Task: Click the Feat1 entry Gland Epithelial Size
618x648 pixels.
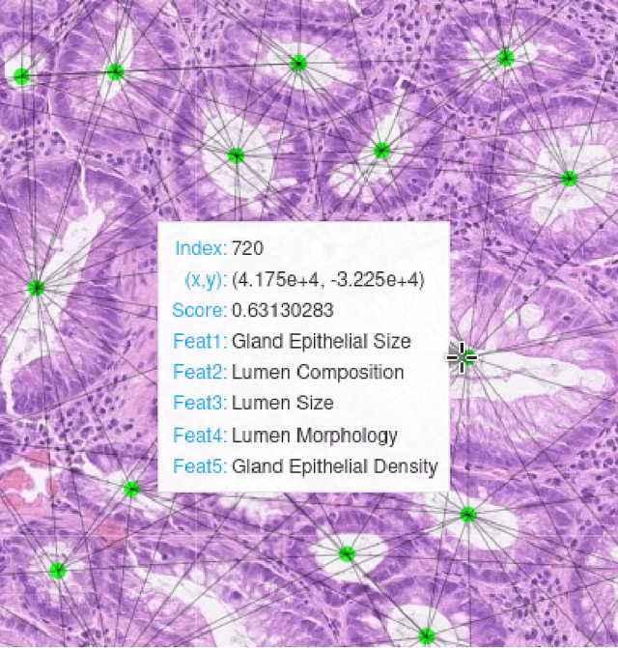Action: click(x=322, y=341)
